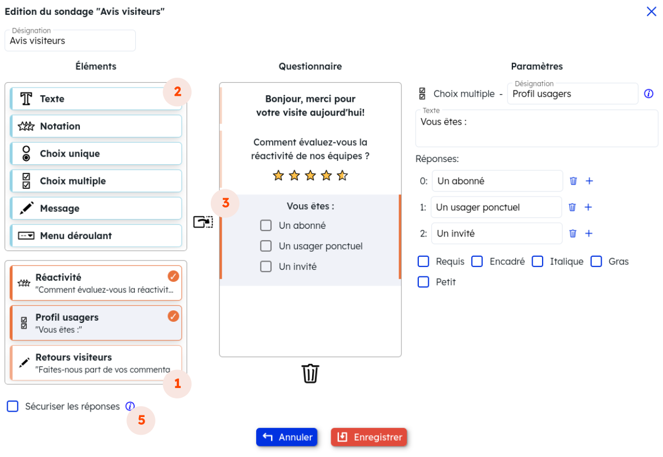
Task: Select the 'Choix multiple' element type
Action: click(x=96, y=181)
